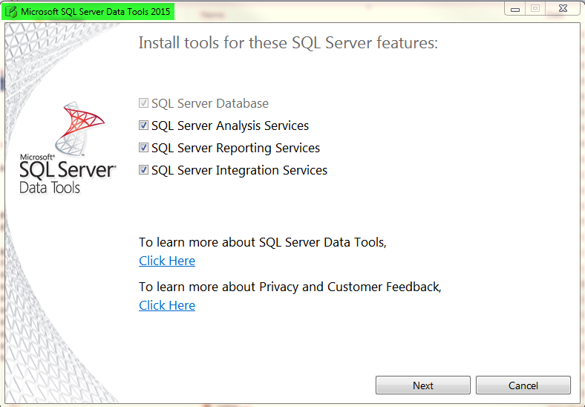This screenshot has width=585, height=407.
Task: Open the Click Here link about Privacy and Customer Feedback
Action: click(x=167, y=305)
